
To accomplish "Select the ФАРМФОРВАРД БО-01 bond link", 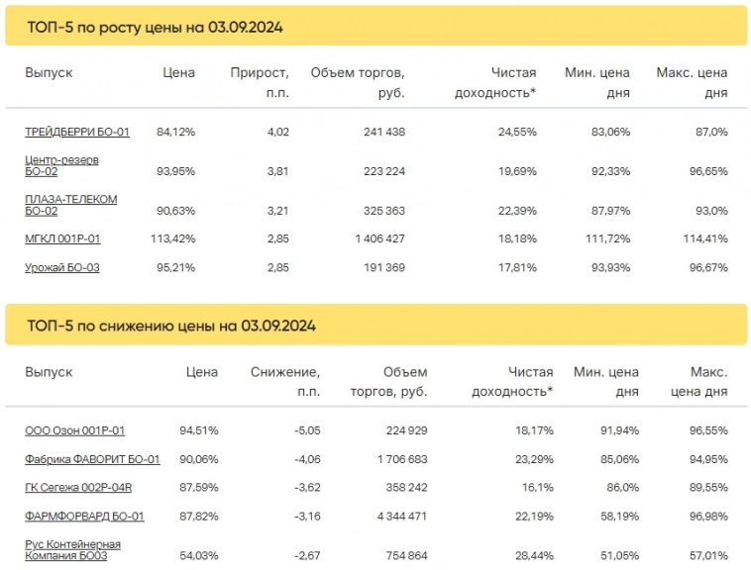I will 84,517.
